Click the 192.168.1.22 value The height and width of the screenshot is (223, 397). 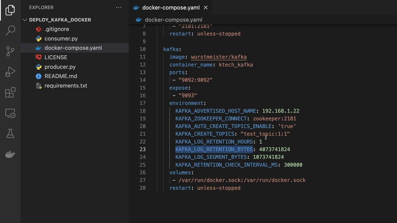[281, 111]
